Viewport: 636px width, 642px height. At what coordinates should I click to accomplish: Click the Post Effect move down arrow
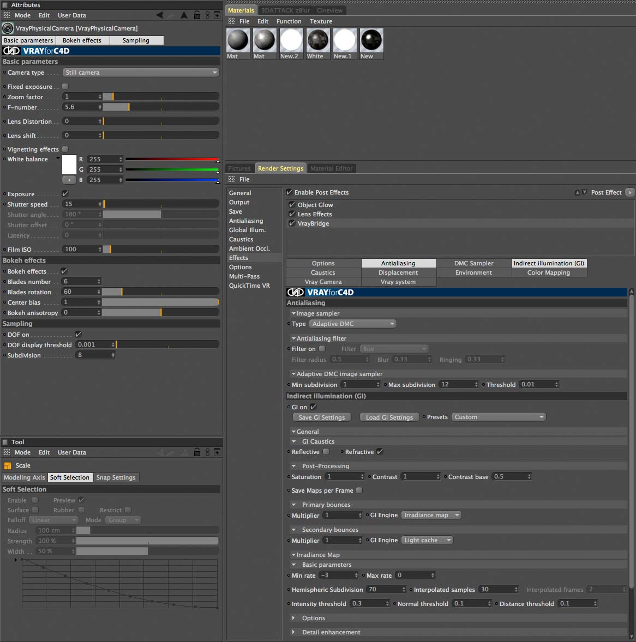click(585, 192)
